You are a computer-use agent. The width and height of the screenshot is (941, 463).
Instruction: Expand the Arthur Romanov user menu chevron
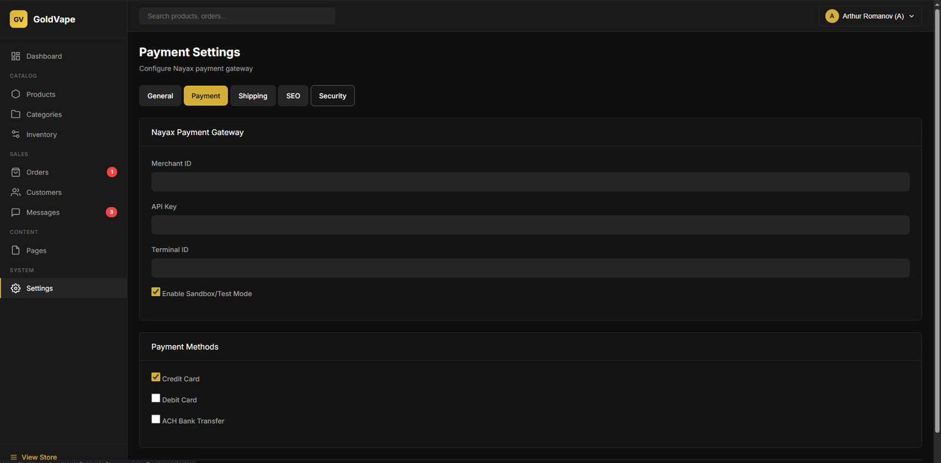pos(912,16)
